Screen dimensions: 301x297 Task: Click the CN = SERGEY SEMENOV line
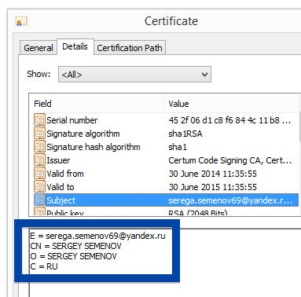click(75, 246)
